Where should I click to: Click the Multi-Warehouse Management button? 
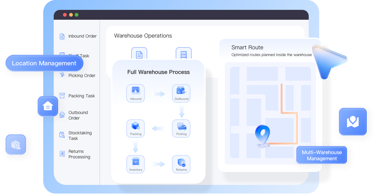click(x=322, y=155)
